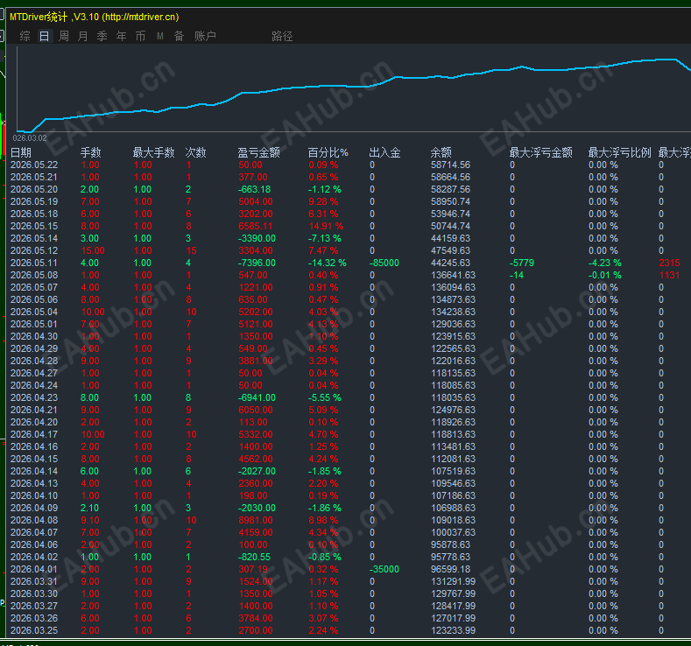Select the 2026.05.20 date row

tap(350, 189)
